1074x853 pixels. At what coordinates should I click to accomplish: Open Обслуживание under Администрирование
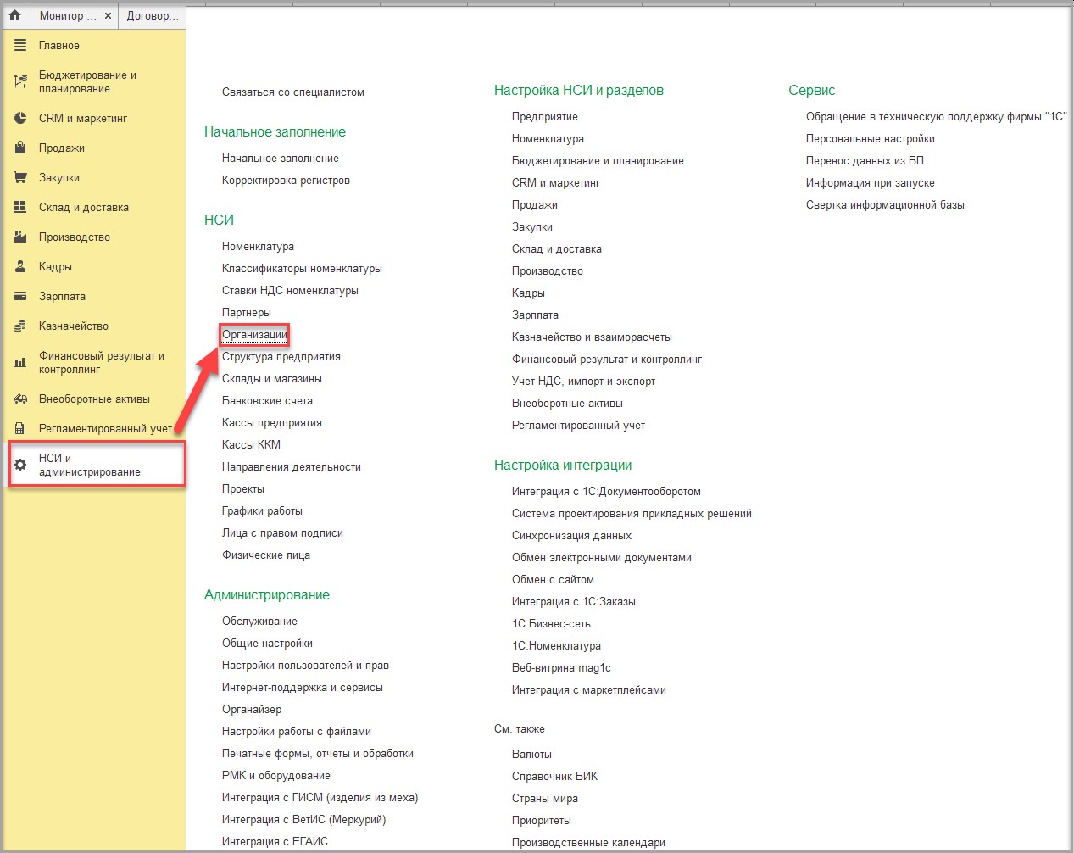pos(259,621)
